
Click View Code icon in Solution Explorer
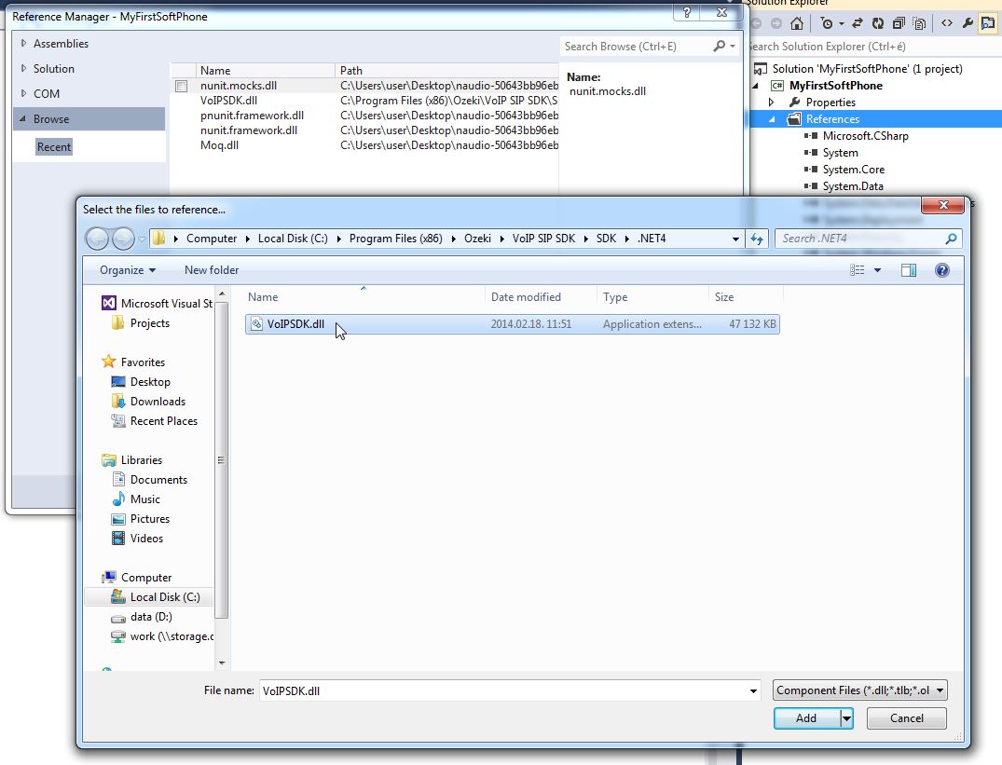947,23
